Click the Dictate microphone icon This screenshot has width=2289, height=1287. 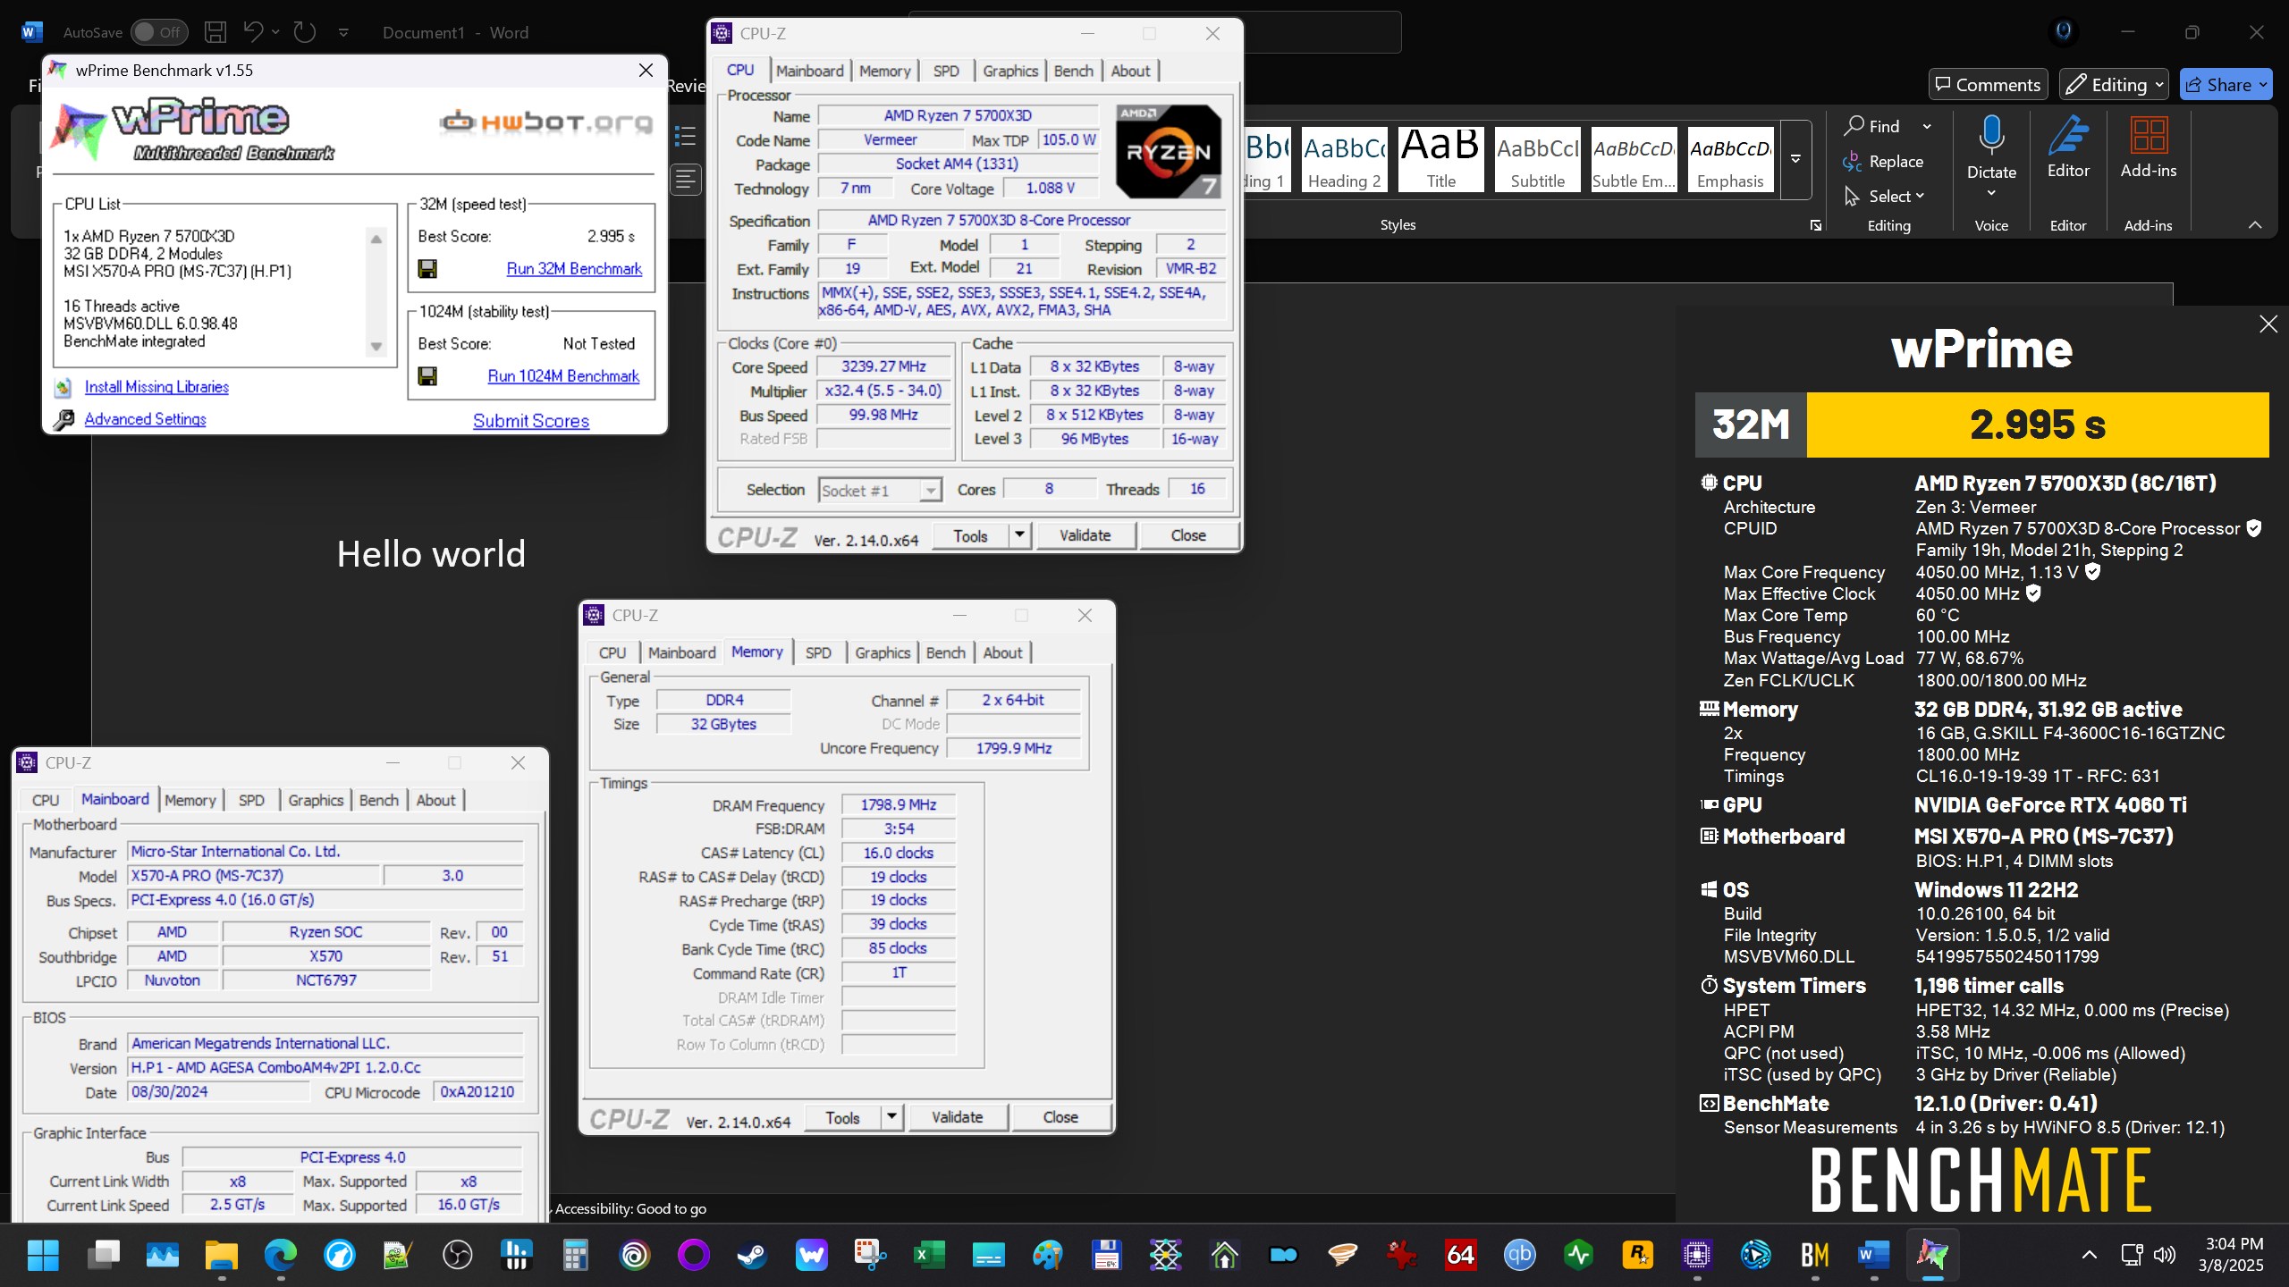coord(1991,134)
